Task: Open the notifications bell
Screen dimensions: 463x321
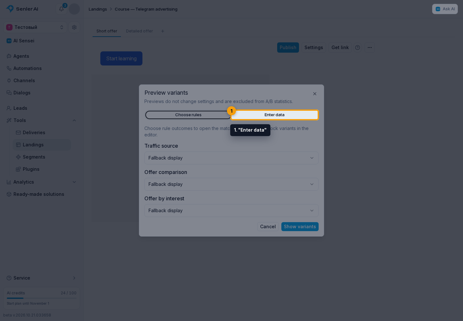Action: [x=61, y=9]
